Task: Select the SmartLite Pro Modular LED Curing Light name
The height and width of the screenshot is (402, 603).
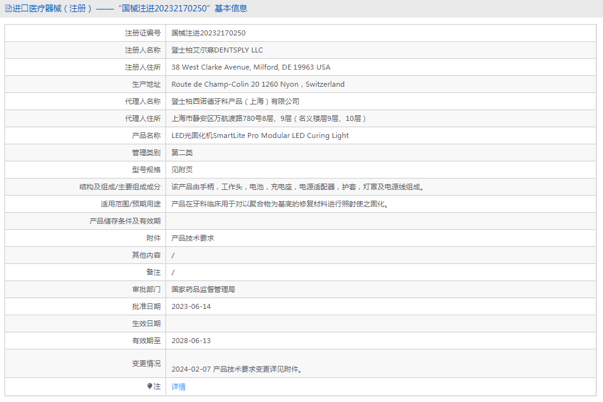Action: tap(260, 135)
